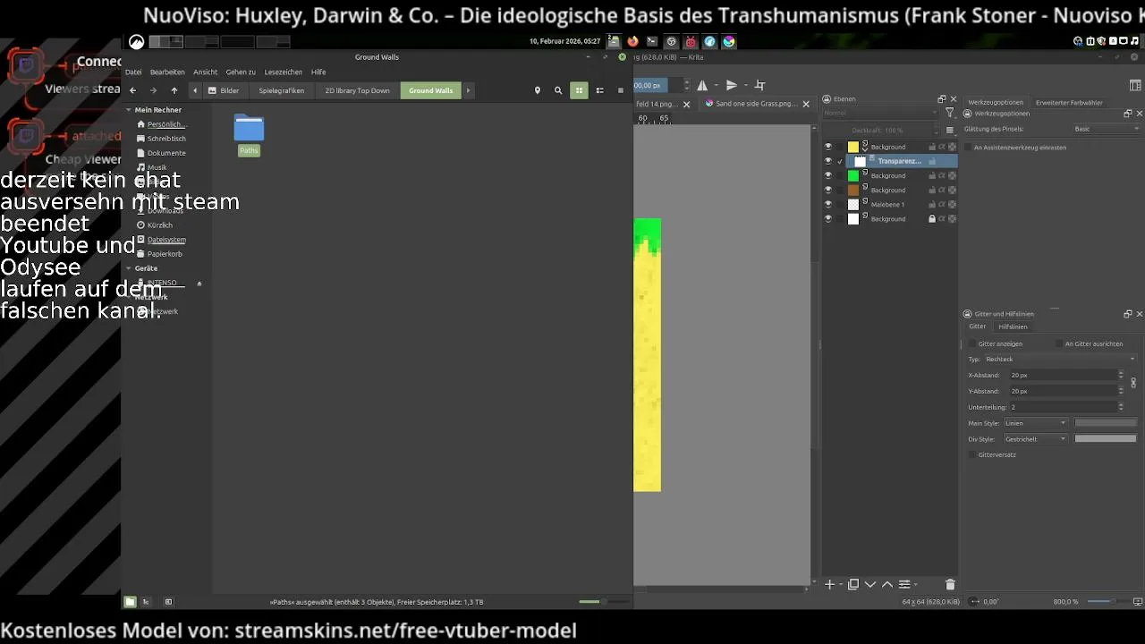1145x644 pixels.
Task: Switch file manager to icon view
Action: pyautogui.click(x=579, y=90)
